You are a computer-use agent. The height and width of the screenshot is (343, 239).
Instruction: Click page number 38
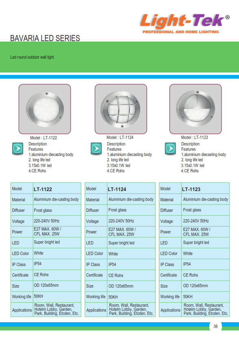(215, 326)
